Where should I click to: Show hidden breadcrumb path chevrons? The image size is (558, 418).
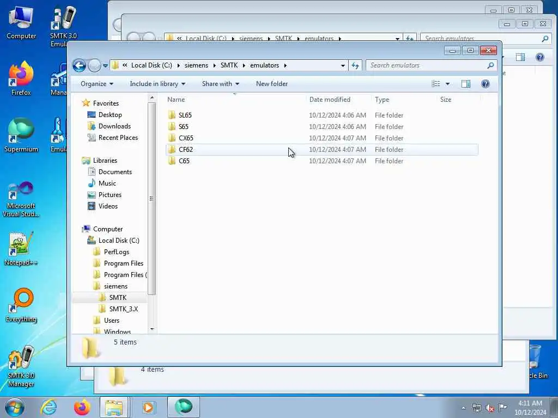(x=125, y=65)
